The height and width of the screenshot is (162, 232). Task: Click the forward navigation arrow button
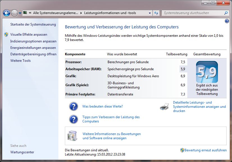click(x=14, y=13)
